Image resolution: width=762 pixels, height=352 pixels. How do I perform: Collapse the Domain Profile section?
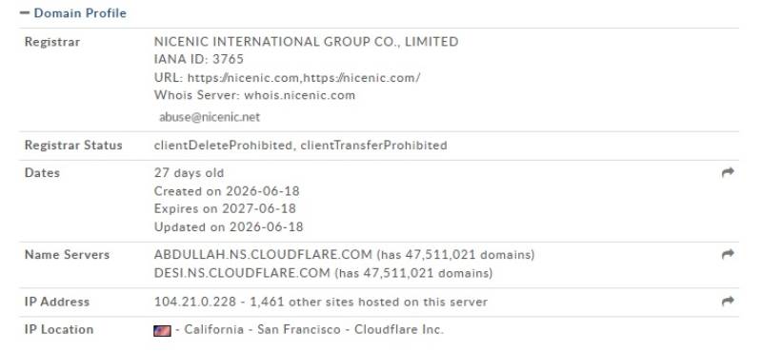pos(25,13)
